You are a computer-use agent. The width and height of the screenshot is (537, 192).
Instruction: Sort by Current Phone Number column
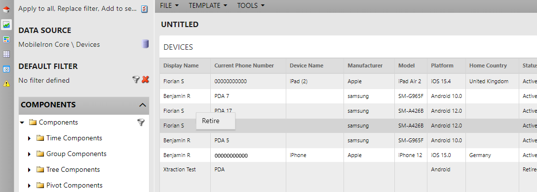tap(248, 65)
